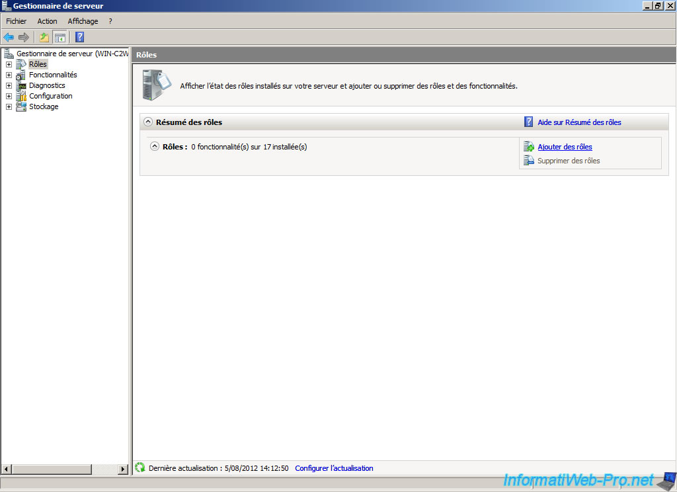The image size is (677, 492).
Task: Expand the Stockage tree node
Action: 9,106
